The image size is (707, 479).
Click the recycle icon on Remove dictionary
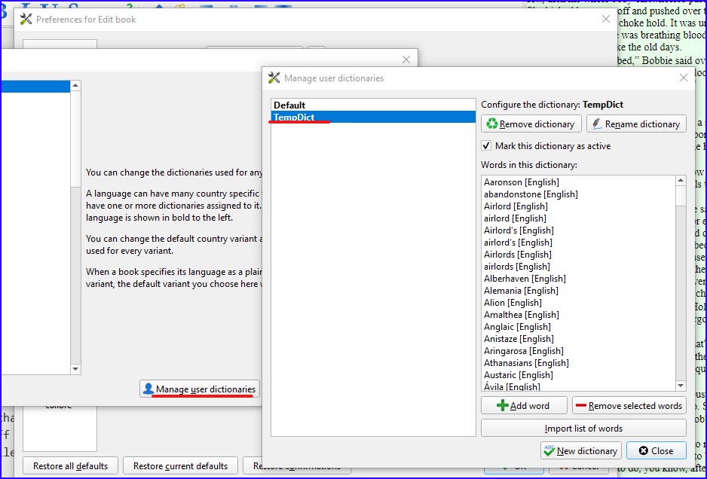pos(492,124)
